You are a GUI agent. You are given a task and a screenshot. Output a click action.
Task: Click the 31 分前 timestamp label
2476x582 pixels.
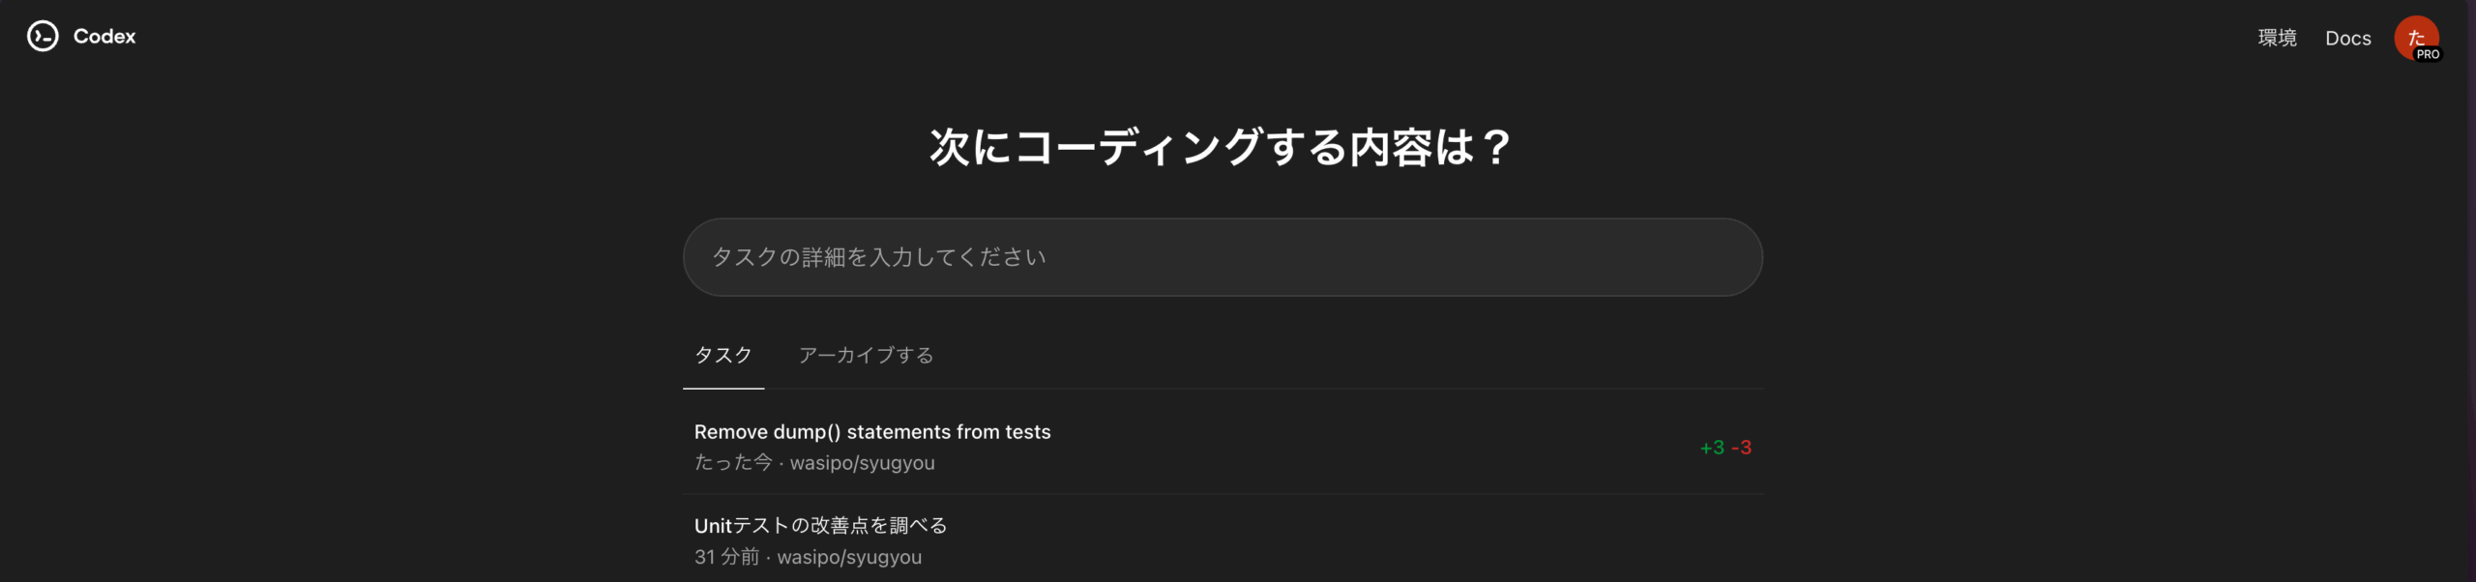coord(726,557)
